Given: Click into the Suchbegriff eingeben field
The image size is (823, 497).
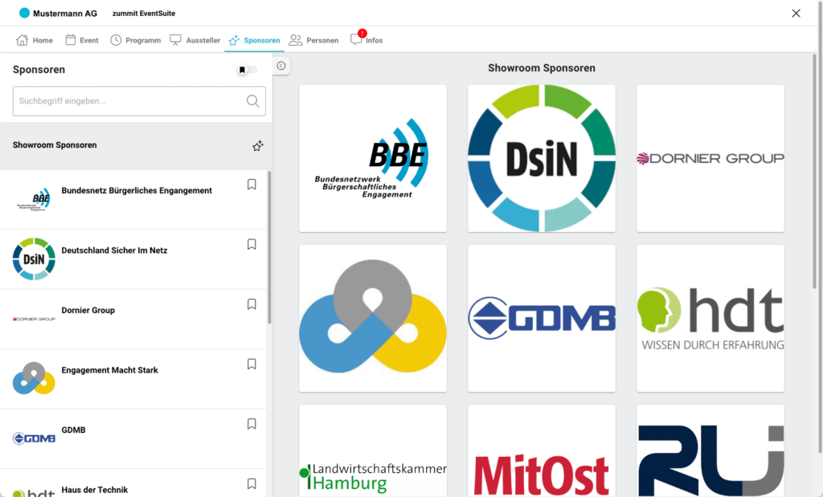Looking at the screenshot, I should tap(129, 101).
